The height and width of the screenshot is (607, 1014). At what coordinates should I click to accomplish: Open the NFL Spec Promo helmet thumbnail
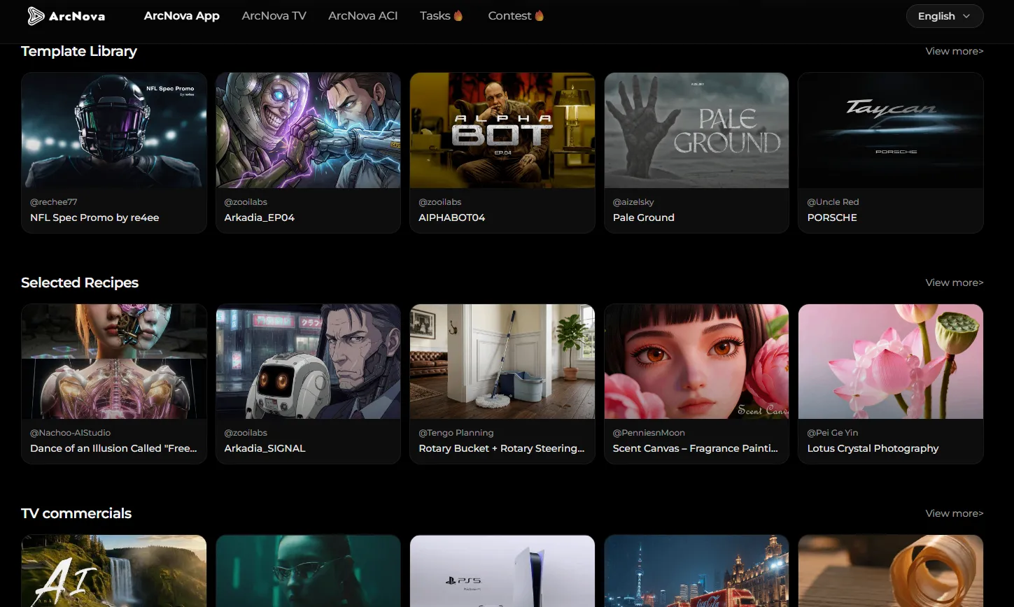point(114,130)
